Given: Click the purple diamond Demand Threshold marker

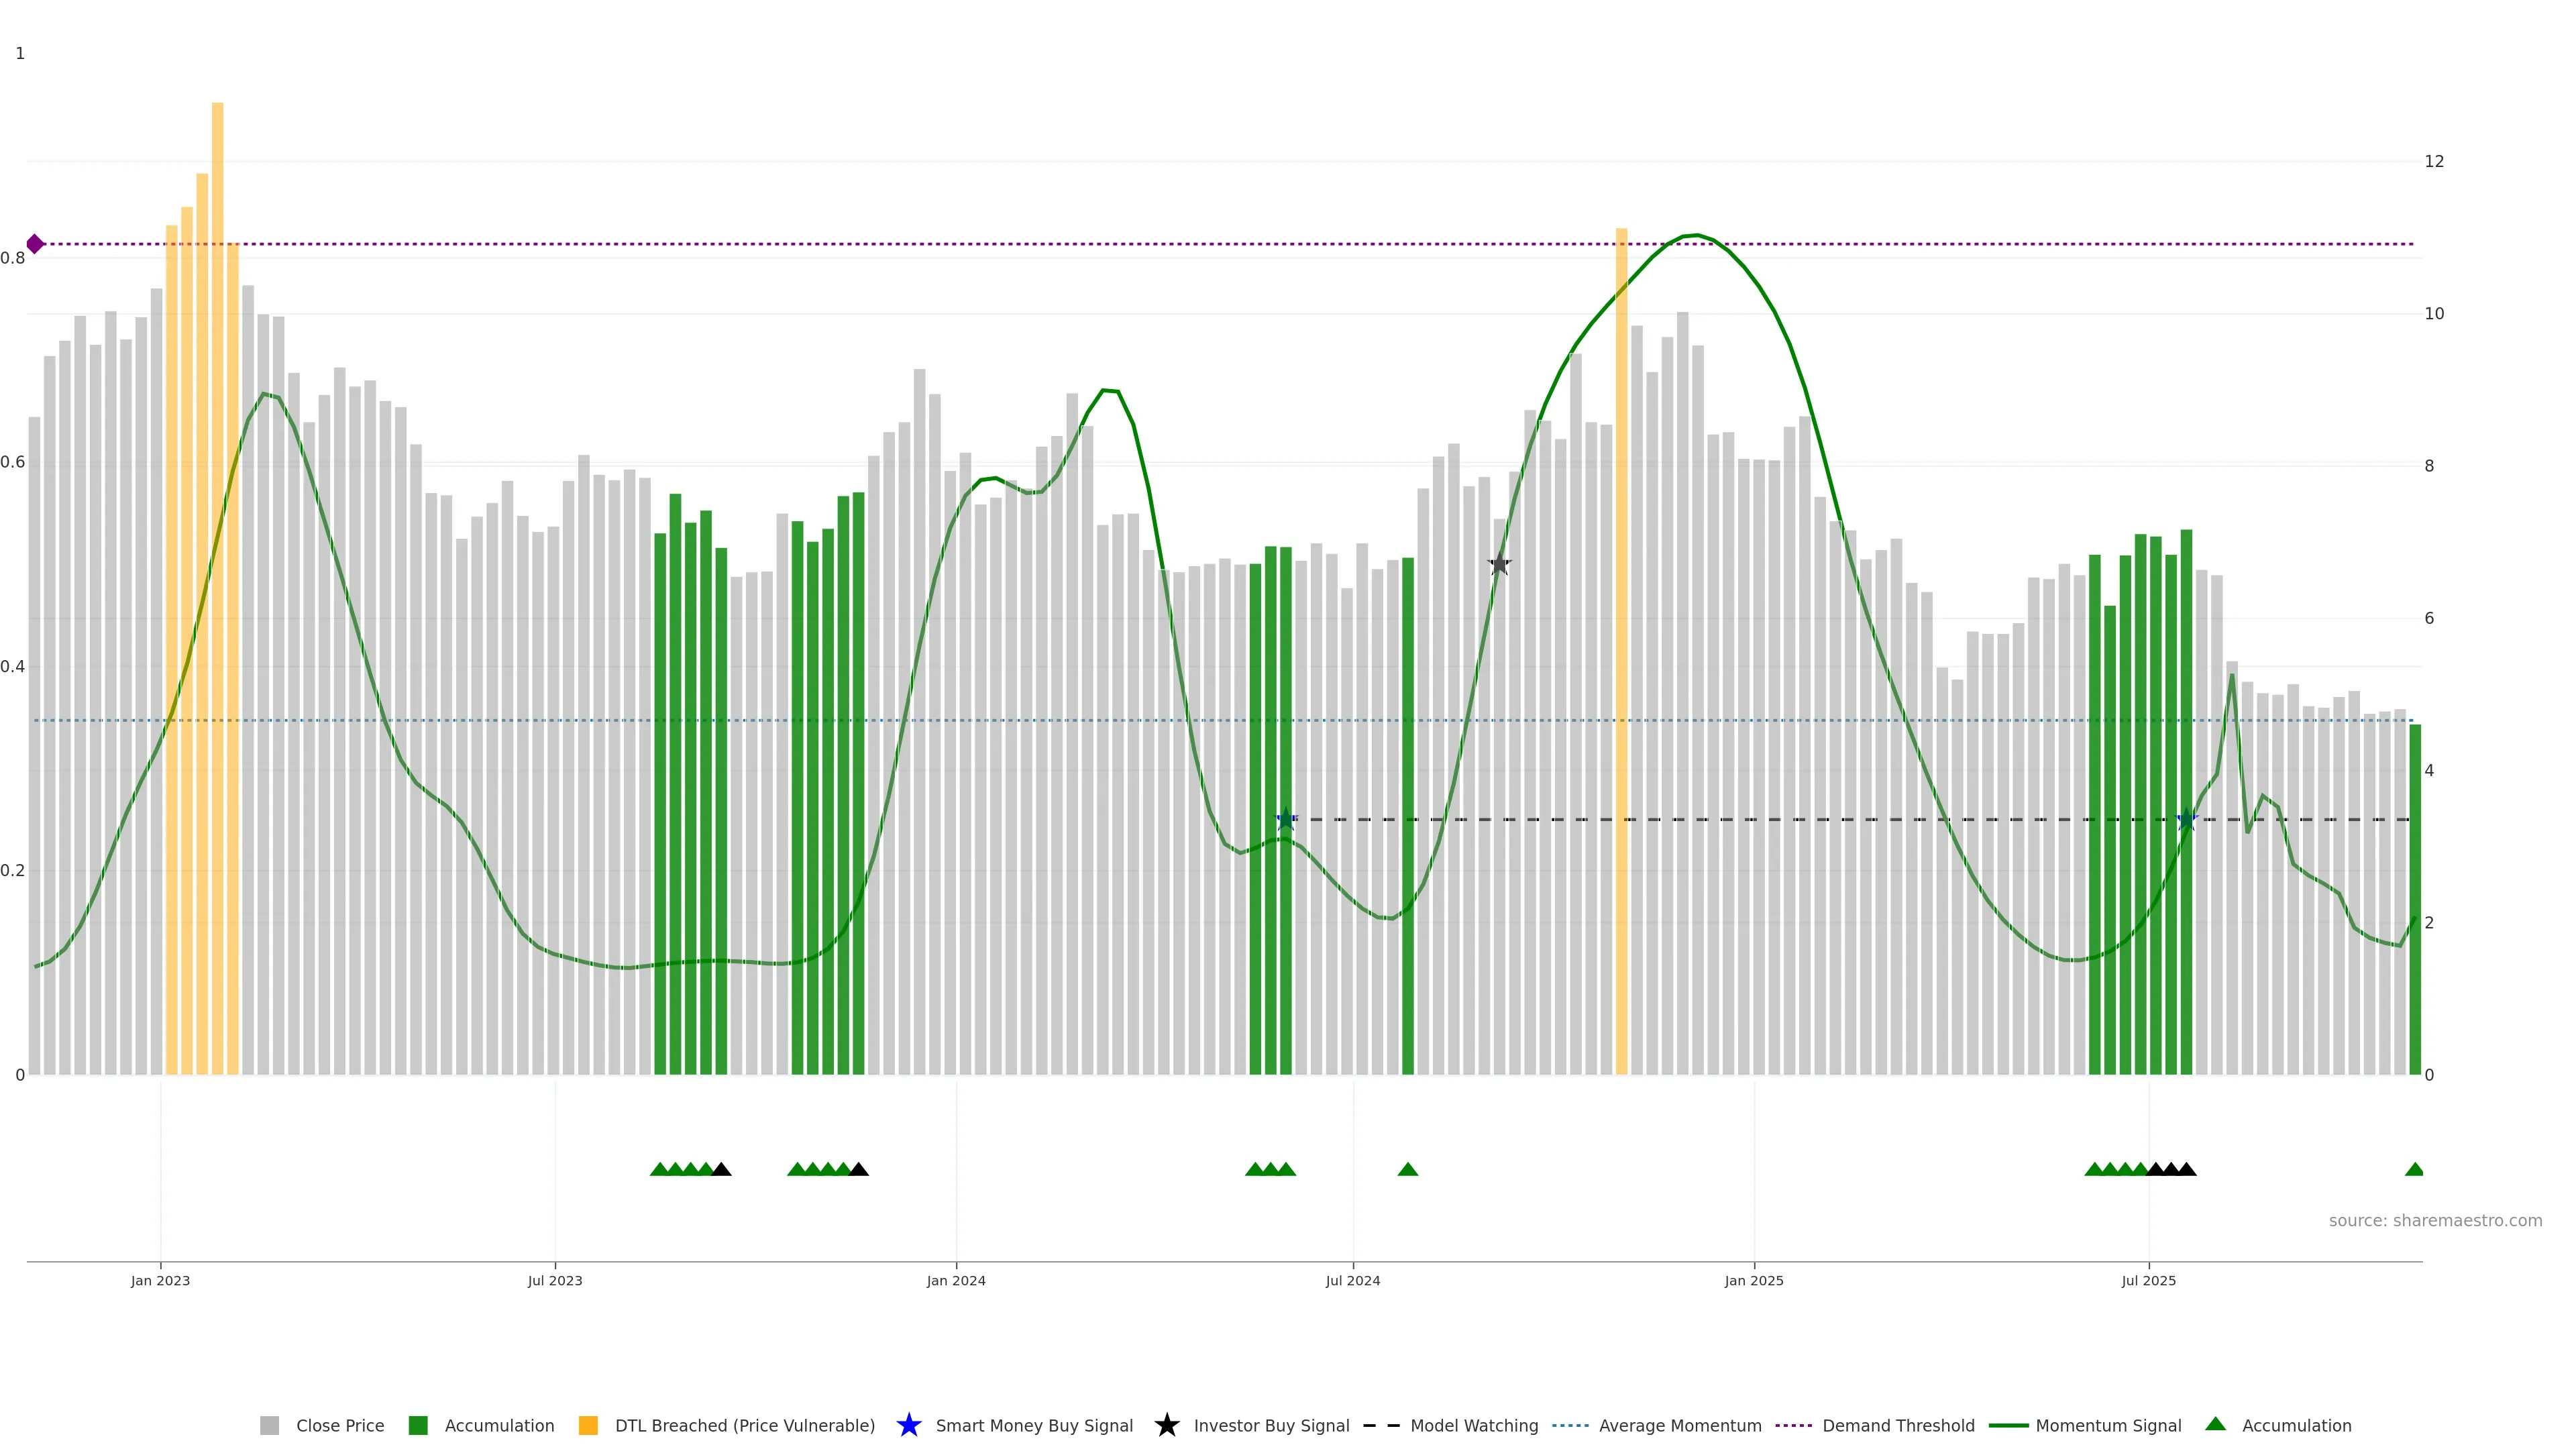Looking at the screenshot, I should click(x=35, y=244).
